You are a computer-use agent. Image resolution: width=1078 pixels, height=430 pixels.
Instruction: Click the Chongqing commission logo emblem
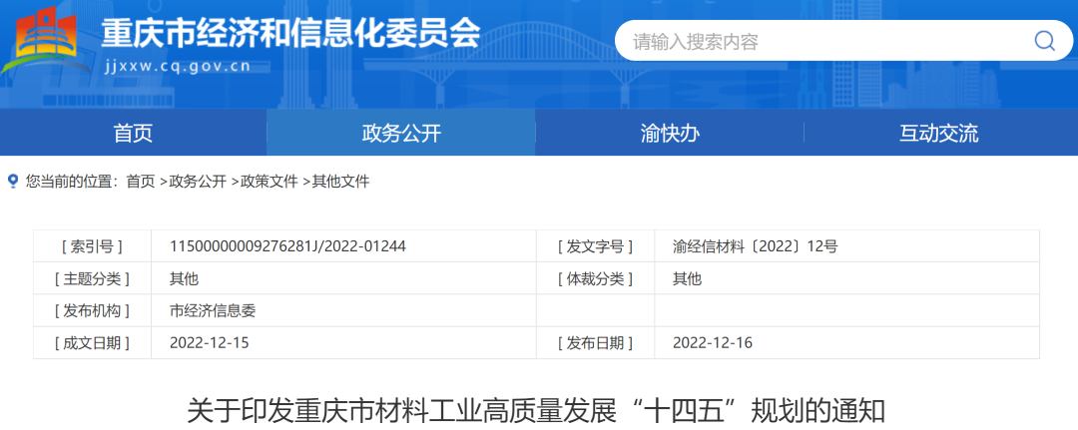coord(45,40)
